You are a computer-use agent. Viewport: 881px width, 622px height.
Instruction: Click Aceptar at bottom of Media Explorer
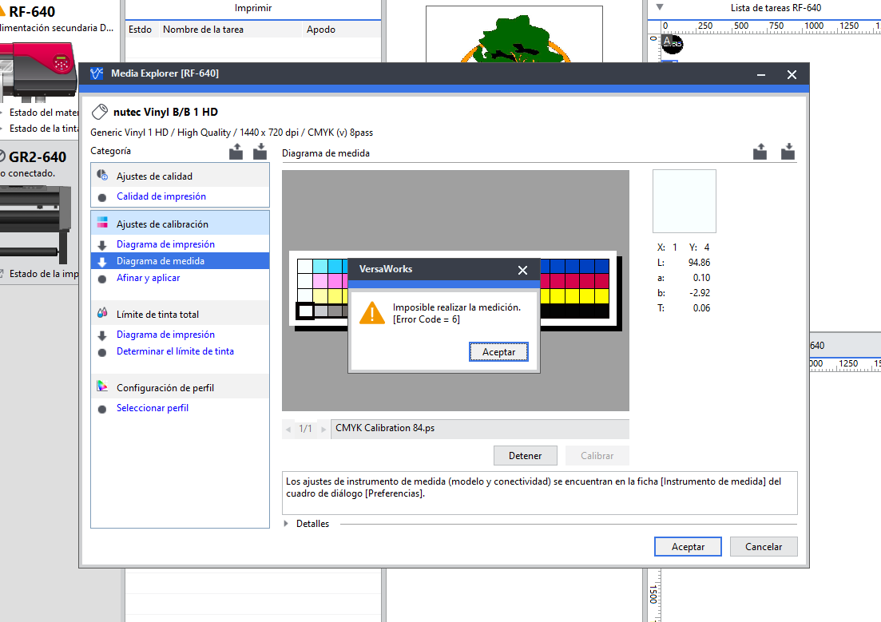click(x=688, y=547)
